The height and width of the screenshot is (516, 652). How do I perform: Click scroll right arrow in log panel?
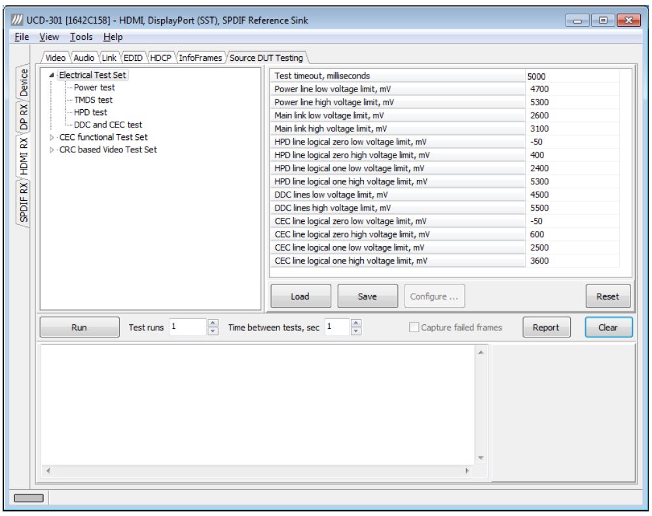pos(467,471)
